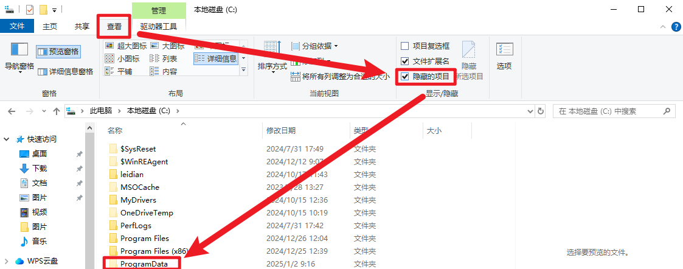Image resolution: width=683 pixels, height=269 pixels.
Task: Click the search magnifier icon
Action: click(x=667, y=111)
